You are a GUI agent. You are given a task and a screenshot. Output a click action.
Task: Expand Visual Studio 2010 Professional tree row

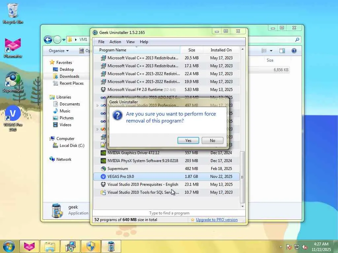[97, 105]
